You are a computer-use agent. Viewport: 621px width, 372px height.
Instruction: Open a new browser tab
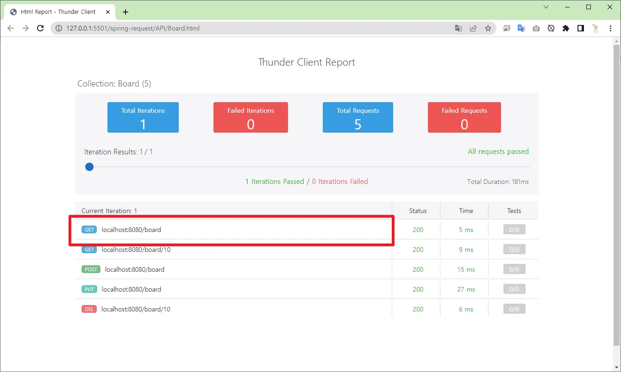(125, 12)
